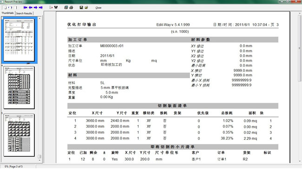Click the report scrollbar down arrow
Image resolution: width=302 pixels, height=169 pixels.
300,161
